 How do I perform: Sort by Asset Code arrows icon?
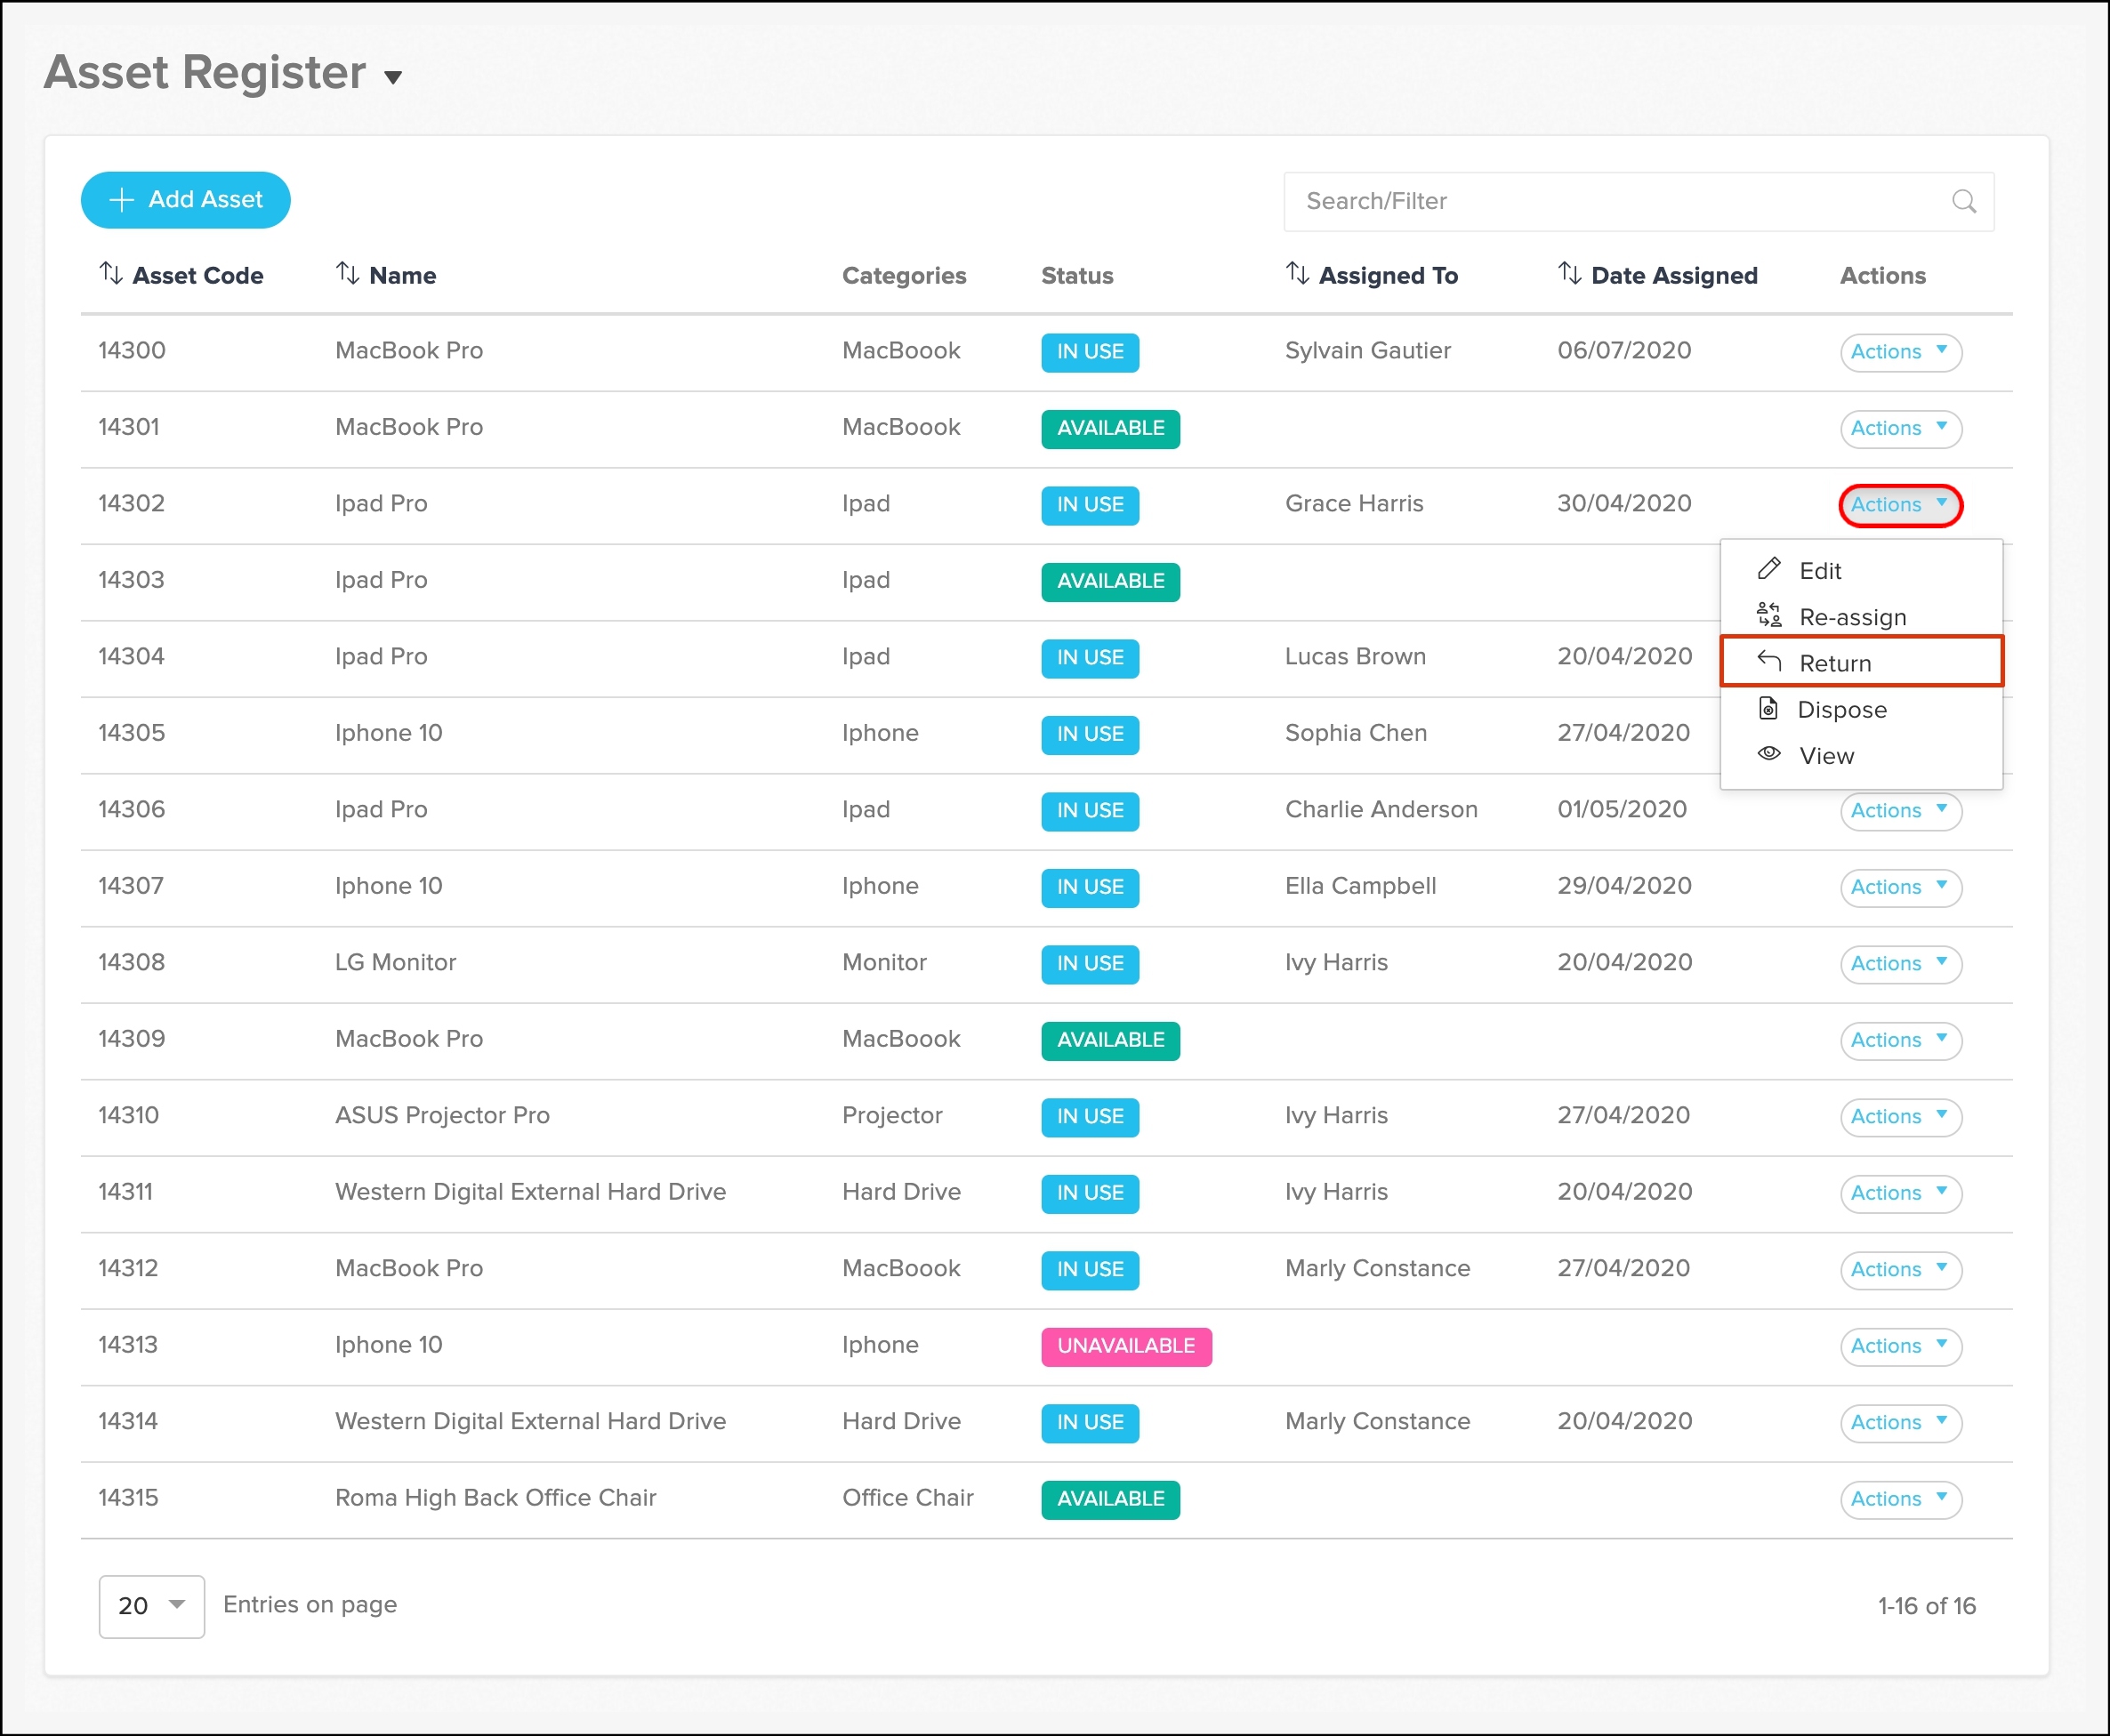111,273
